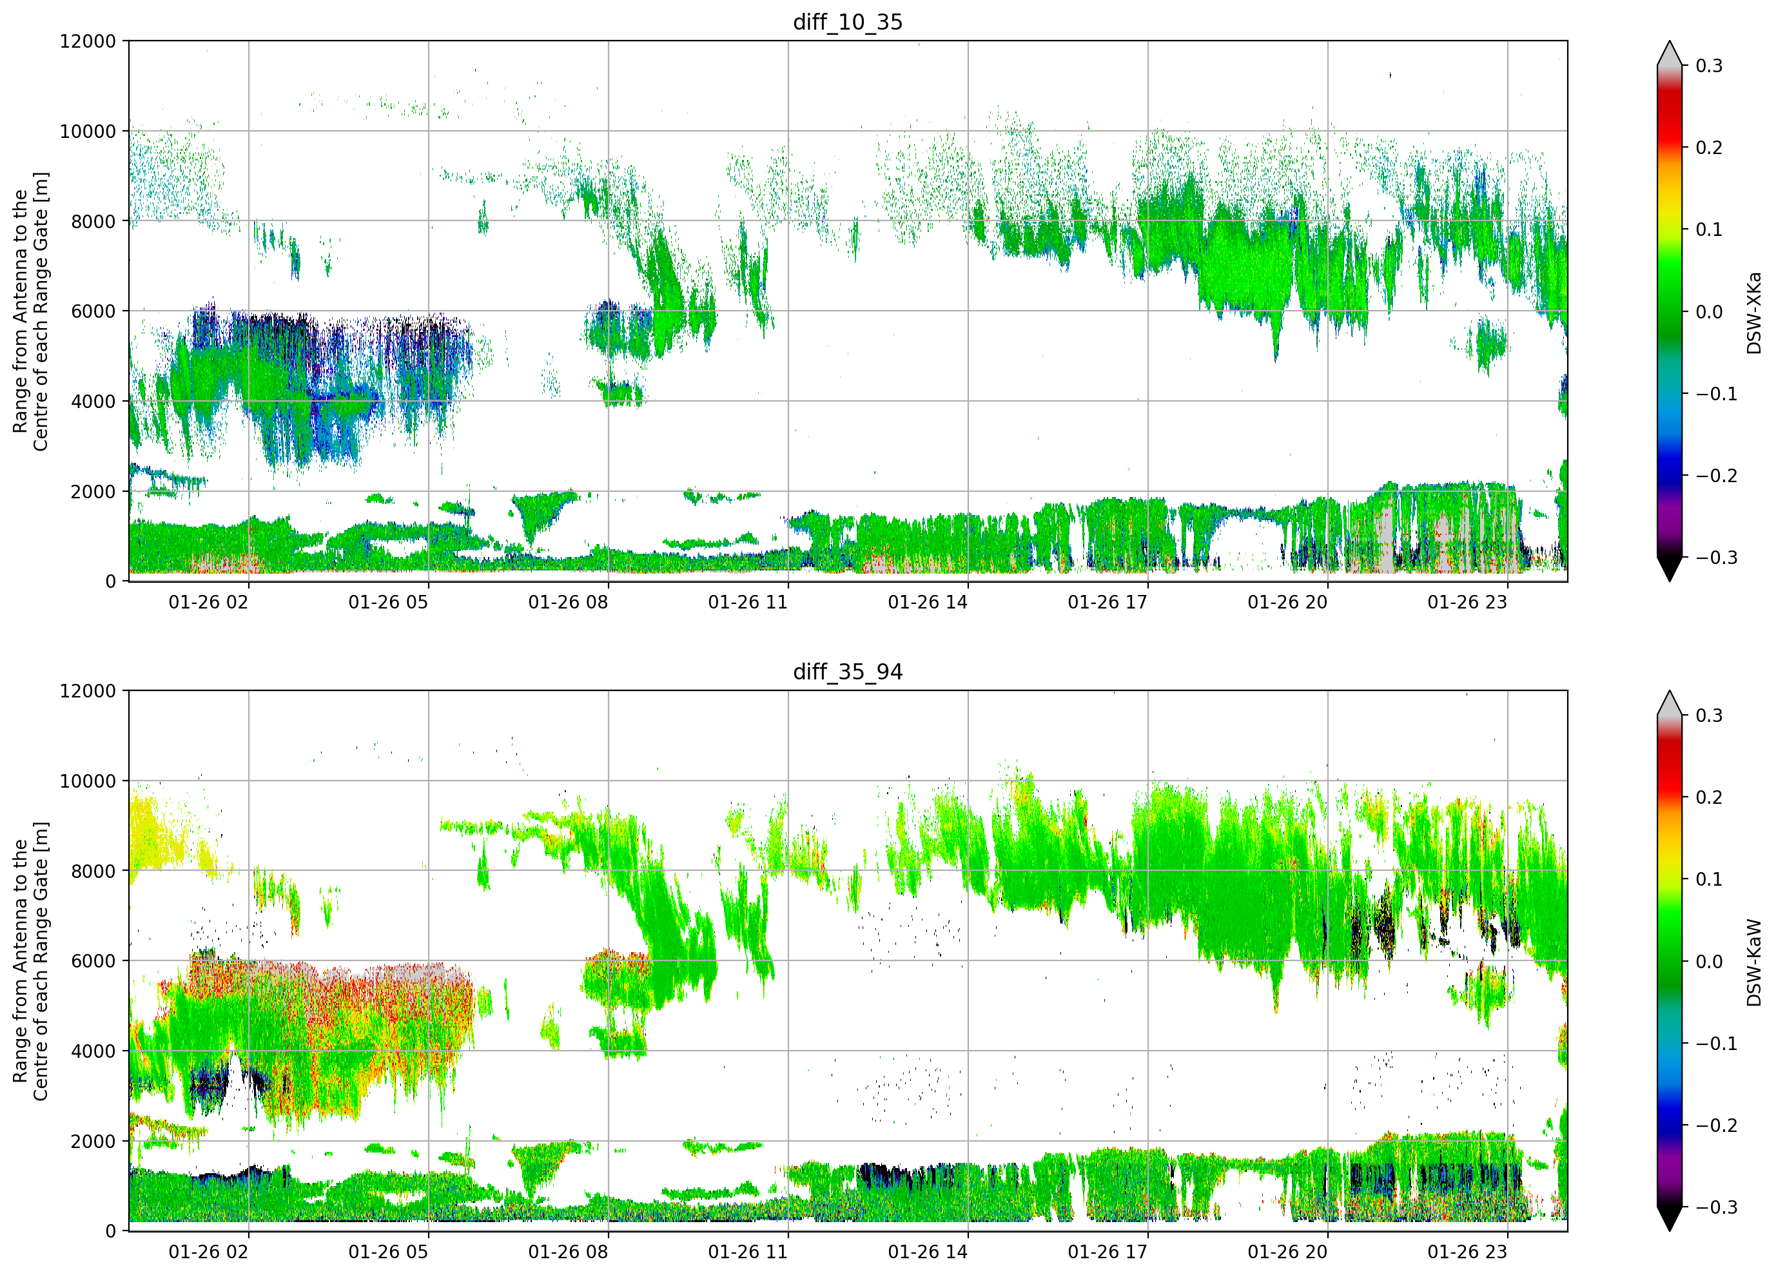
Task: Click the −0.2 tick on DSW-XKa colorbar
Action: point(1717,476)
